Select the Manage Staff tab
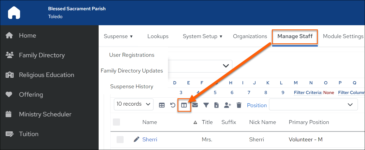365x150 pixels. (x=295, y=37)
